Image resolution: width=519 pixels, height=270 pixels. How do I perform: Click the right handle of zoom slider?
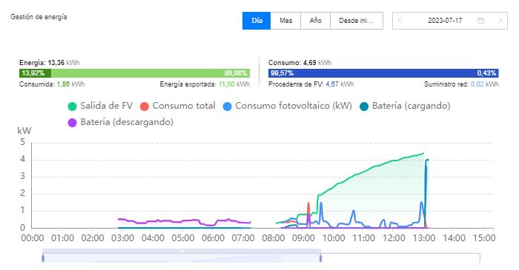[x=320, y=258]
